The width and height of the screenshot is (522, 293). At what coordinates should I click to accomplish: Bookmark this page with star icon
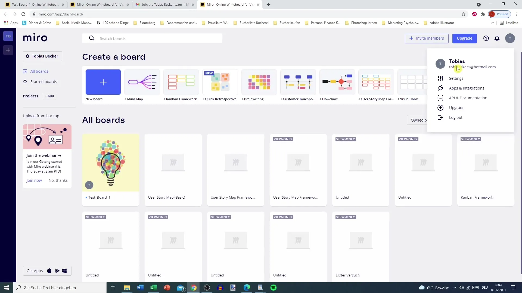(x=464, y=14)
